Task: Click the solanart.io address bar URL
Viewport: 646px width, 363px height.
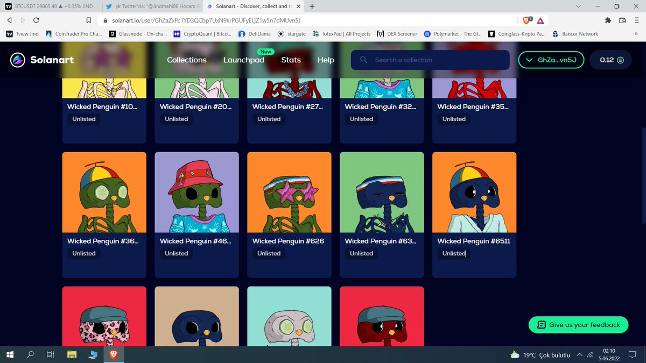Action: [206, 20]
